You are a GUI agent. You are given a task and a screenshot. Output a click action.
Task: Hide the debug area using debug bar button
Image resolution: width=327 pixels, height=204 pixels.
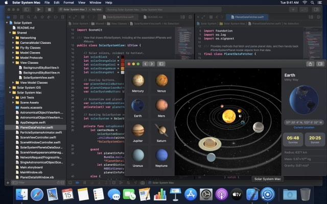pyautogui.click(x=71, y=183)
